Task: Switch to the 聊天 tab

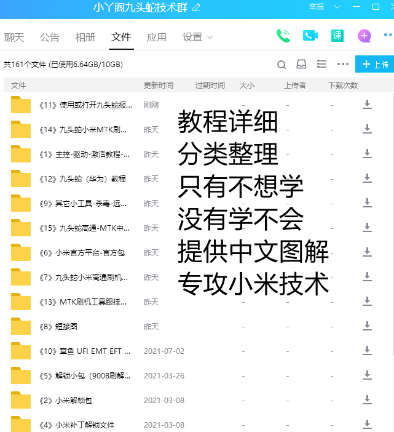Action: [14, 37]
